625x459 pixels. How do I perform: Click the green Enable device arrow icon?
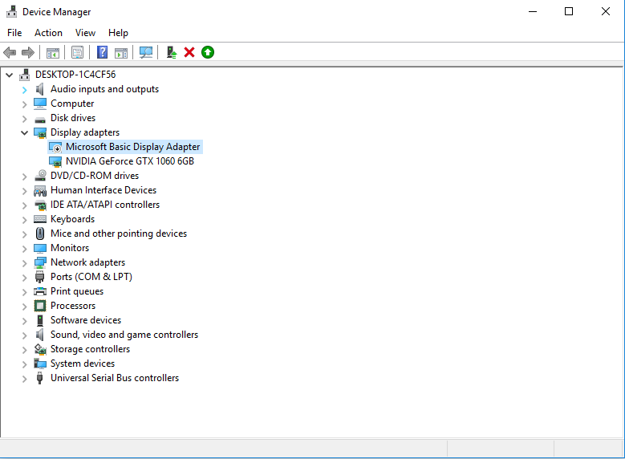pos(208,52)
